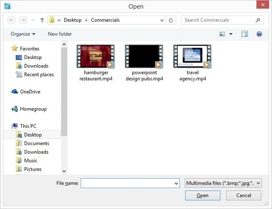Image resolution: width=272 pixels, height=209 pixels.
Task: Select Desktop in the address path
Action: (73, 20)
